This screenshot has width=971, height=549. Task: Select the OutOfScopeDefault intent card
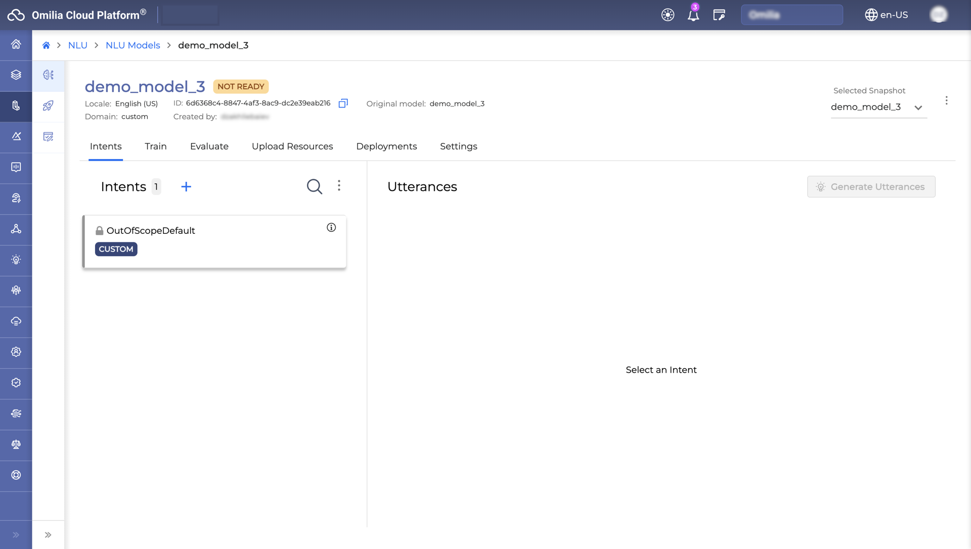pos(214,241)
